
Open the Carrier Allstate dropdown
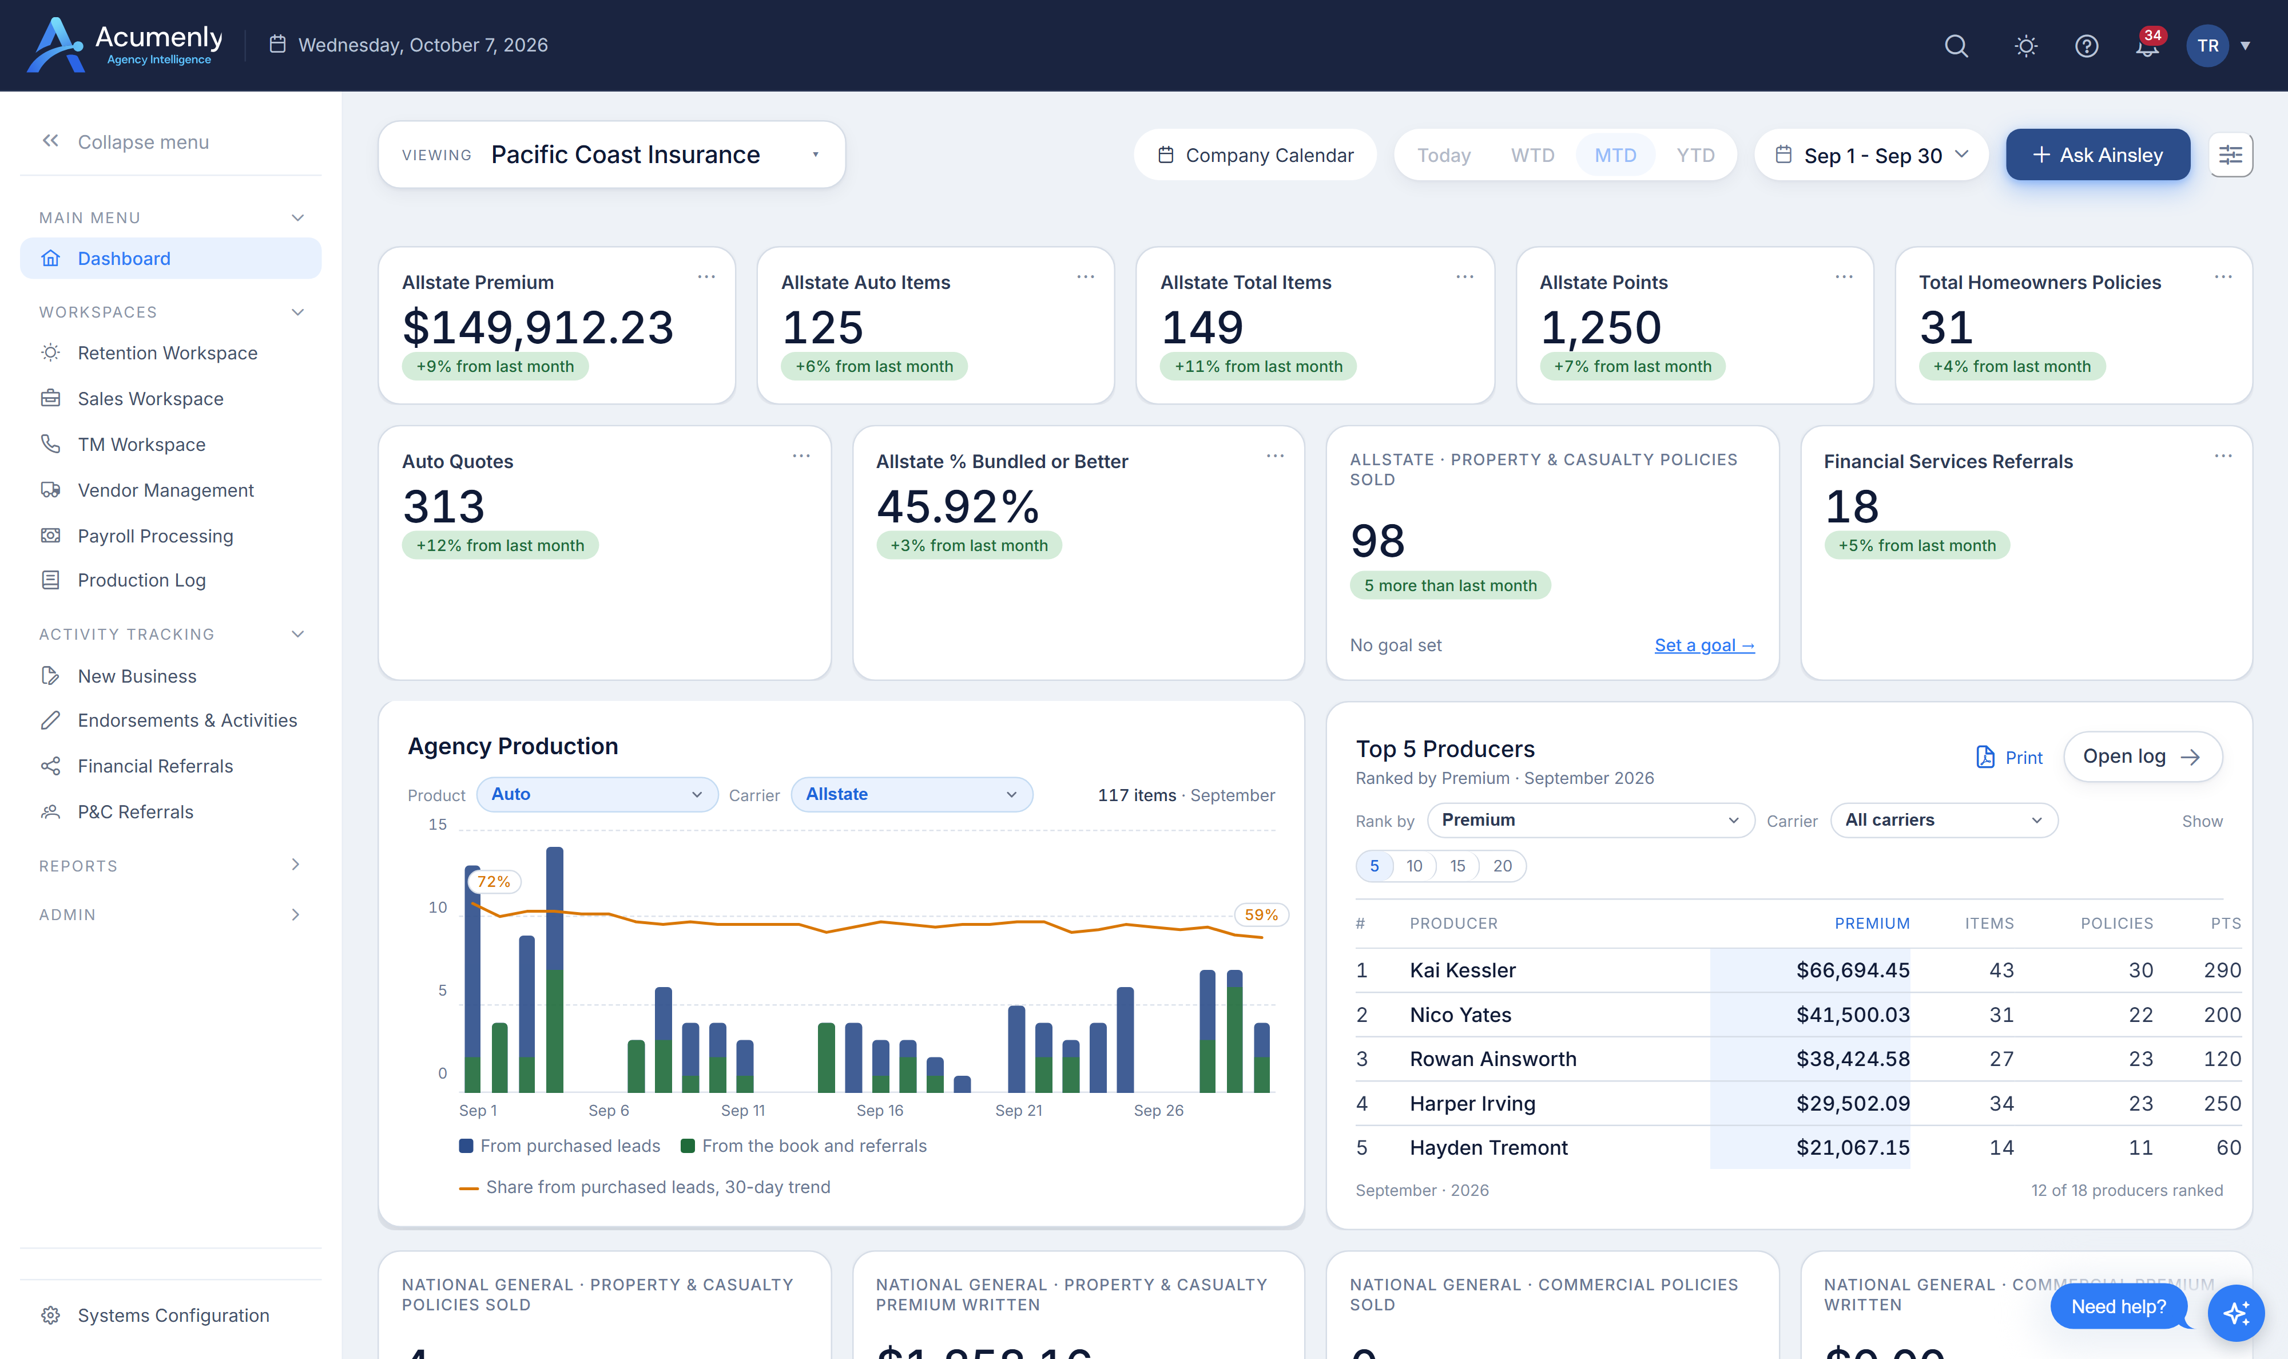point(912,794)
